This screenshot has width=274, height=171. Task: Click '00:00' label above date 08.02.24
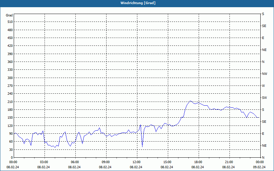(x=13, y=162)
